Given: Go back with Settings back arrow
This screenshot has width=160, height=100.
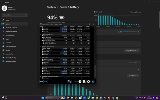Looking at the screenshot, I should 2,2.
